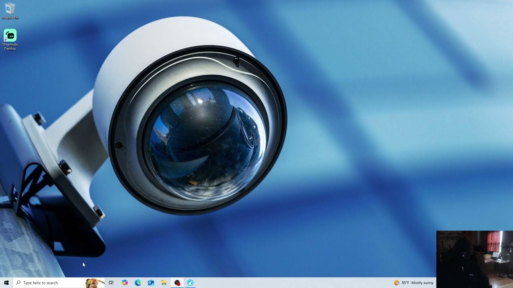Click the 'Type here to search' box
The image size is (513, 288).
(x=59, y=283)
